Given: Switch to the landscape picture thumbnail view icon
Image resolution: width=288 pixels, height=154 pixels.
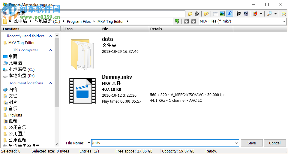Looking at the screenshot, I should coord(222,14).
